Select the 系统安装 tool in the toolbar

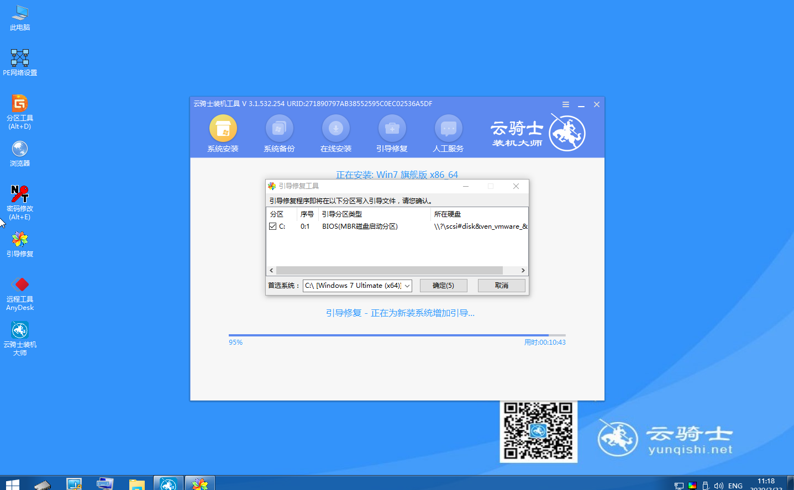tap(223, 133)
